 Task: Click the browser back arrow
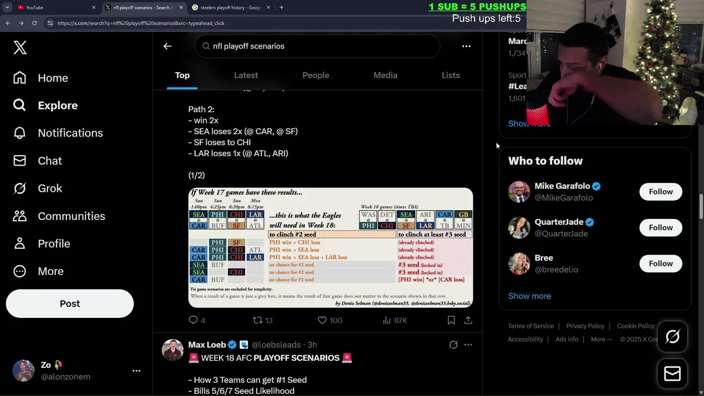pos(8,23)
